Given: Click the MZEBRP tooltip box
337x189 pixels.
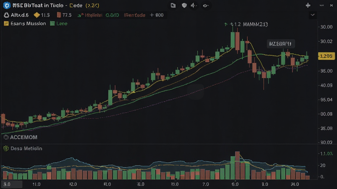Looking at the screenshot, I should click(x=280, y=44).
